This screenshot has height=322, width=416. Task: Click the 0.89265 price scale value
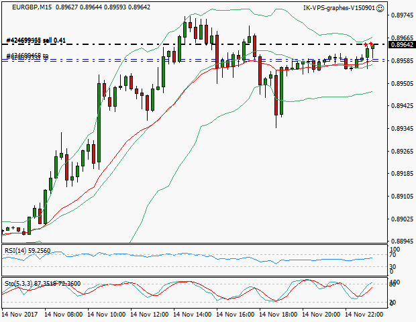coord(402,152)
